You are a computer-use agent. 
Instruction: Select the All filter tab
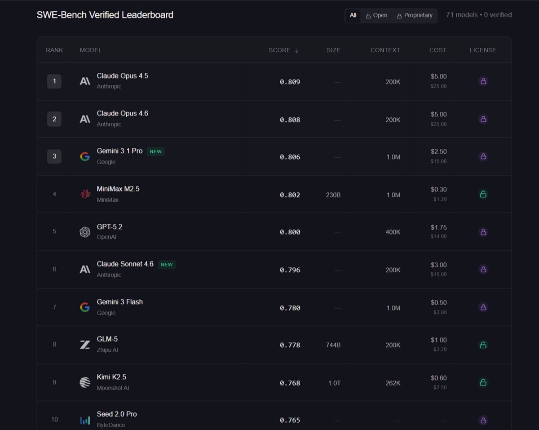[x=353, y=15]
